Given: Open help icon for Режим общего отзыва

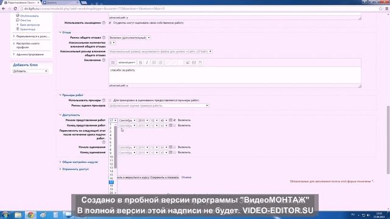Looking at the screenshot, I should pos(104,38).
